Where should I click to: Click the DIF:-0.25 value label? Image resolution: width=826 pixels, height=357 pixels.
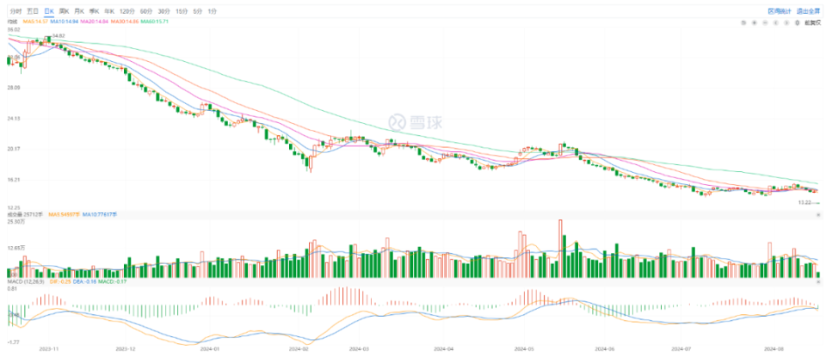click(x=60, y=281)
